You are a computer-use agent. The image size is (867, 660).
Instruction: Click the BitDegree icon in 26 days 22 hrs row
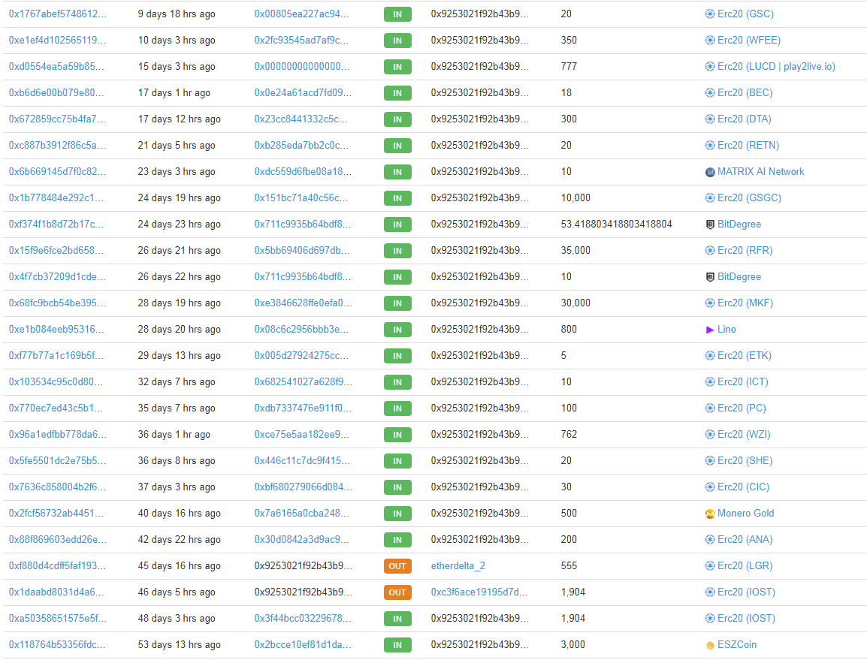710,277
